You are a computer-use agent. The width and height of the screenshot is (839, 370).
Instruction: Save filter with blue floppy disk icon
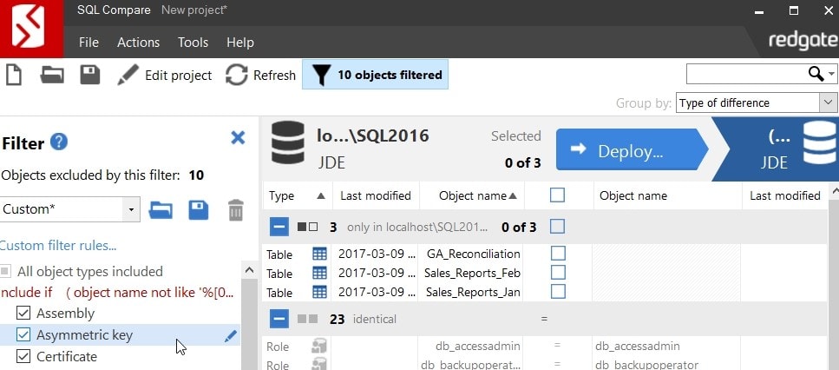[199, 210]
